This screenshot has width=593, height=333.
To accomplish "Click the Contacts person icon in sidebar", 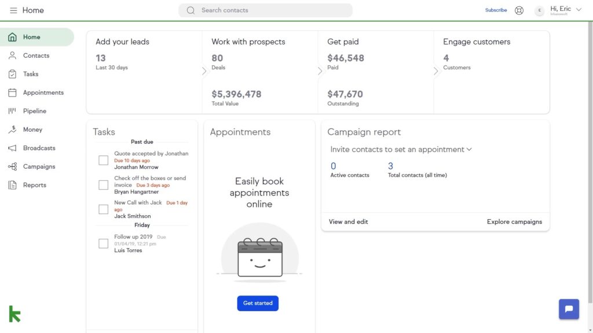I will [x=12, y=55].
